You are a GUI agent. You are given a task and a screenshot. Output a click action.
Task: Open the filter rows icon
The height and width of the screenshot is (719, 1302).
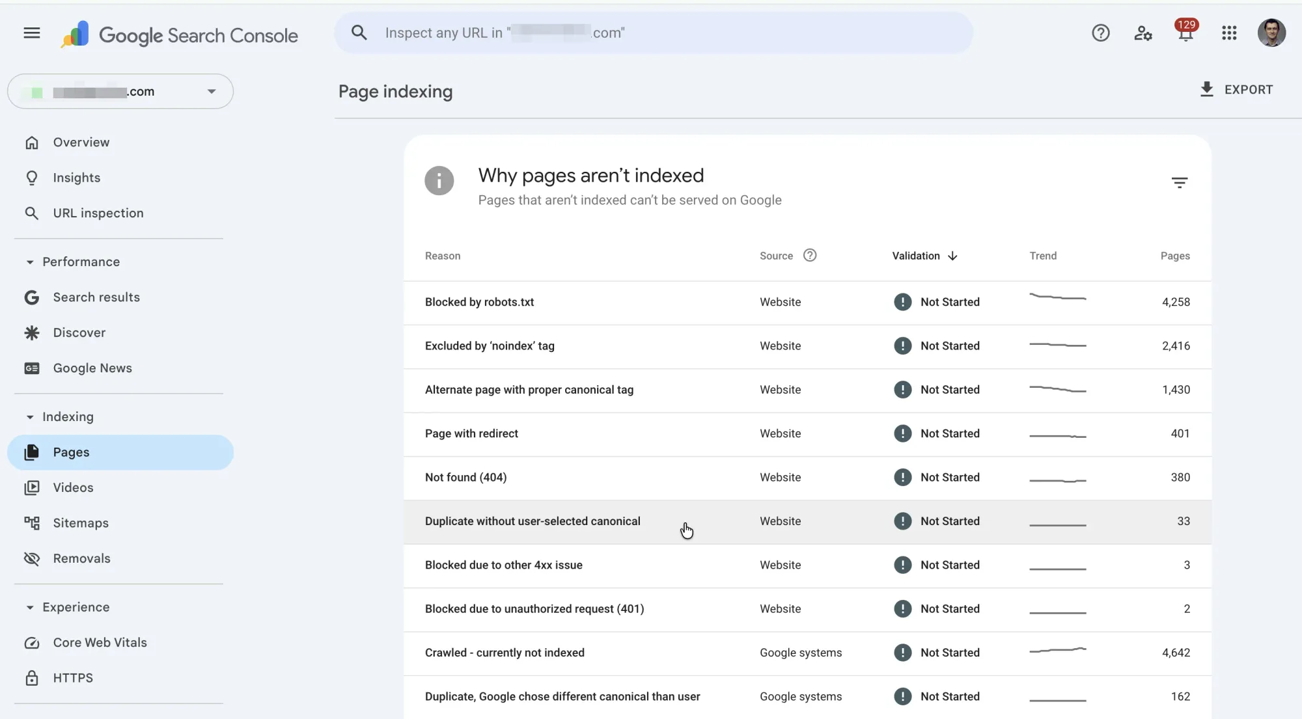(1179, 183)
